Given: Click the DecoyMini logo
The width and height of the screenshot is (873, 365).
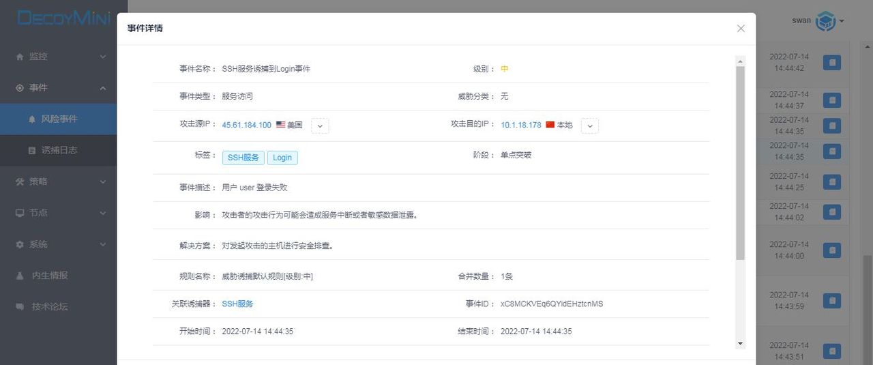Looking at the screenshot, I should tap(63, 18).
